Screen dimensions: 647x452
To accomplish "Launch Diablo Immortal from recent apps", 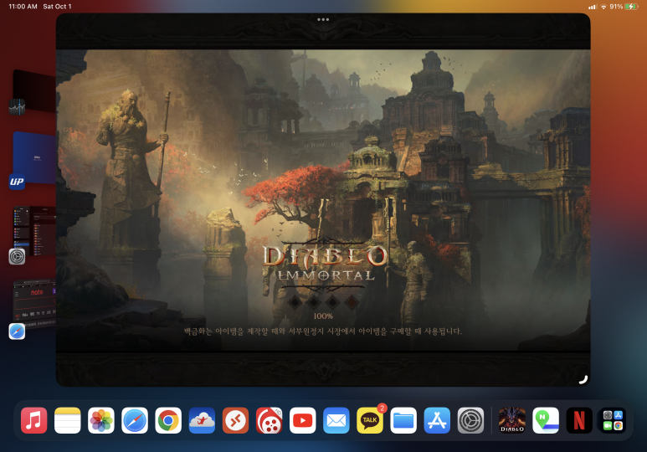I will [512, 420].
